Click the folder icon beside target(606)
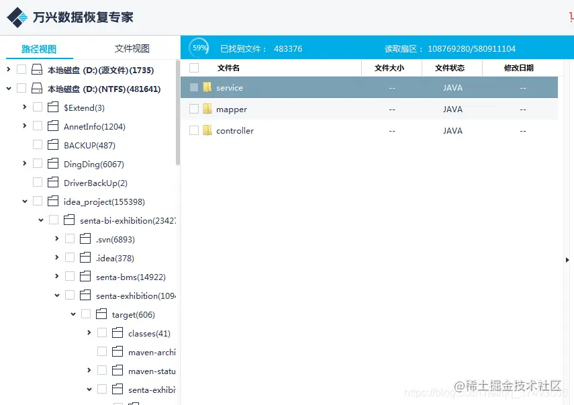 pos(101,314)
